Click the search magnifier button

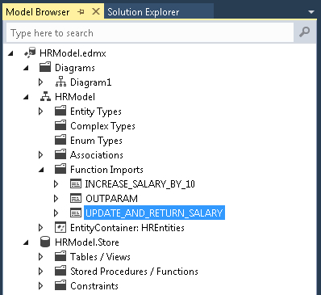click(305, 32)
